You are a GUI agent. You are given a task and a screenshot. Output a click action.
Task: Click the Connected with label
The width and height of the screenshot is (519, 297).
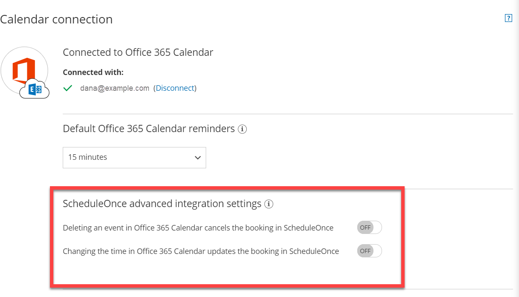tap(93, 72)
